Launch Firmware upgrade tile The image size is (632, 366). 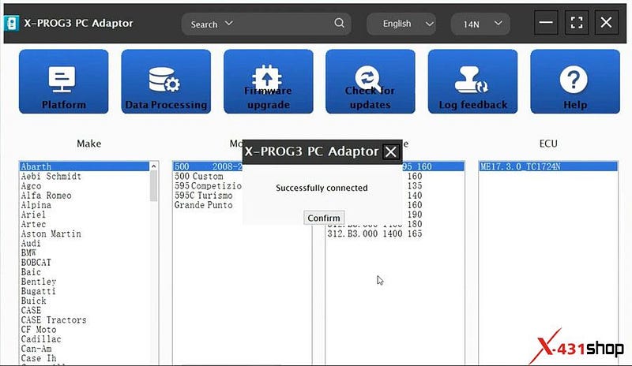pyautogui.click(x=269, y=81)
